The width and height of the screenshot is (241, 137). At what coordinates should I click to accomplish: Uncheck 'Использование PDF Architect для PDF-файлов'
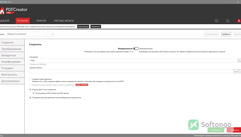pos(33,93)
